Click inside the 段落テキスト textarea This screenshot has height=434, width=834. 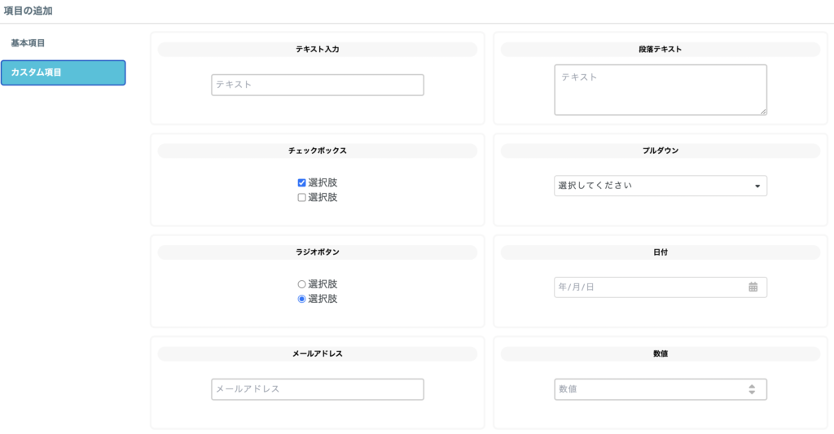point(660,90)
